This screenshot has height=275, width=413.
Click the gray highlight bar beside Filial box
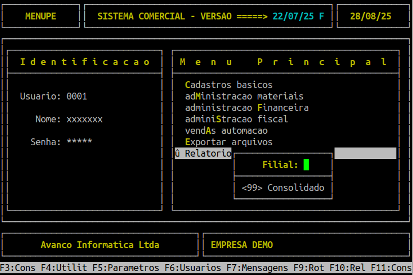(365, 153)
